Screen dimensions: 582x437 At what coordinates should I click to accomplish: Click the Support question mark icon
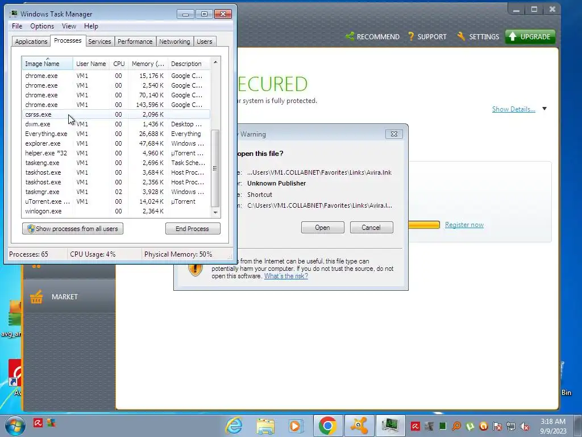click(x=411, y=36)
